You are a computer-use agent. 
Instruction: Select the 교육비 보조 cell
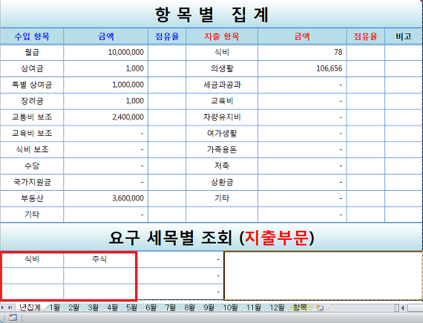tap(32, 134)
